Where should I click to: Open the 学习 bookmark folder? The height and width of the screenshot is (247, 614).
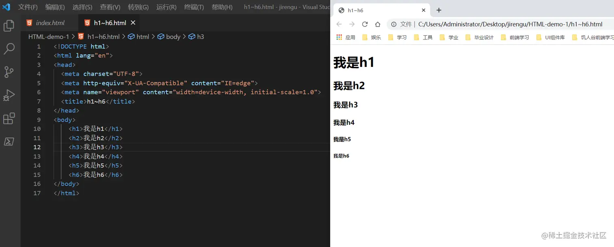pyautogui.click(x=397, y=37)
